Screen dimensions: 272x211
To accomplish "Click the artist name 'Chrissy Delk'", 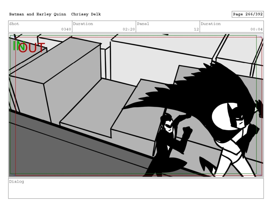I will [x=86, y=14].
